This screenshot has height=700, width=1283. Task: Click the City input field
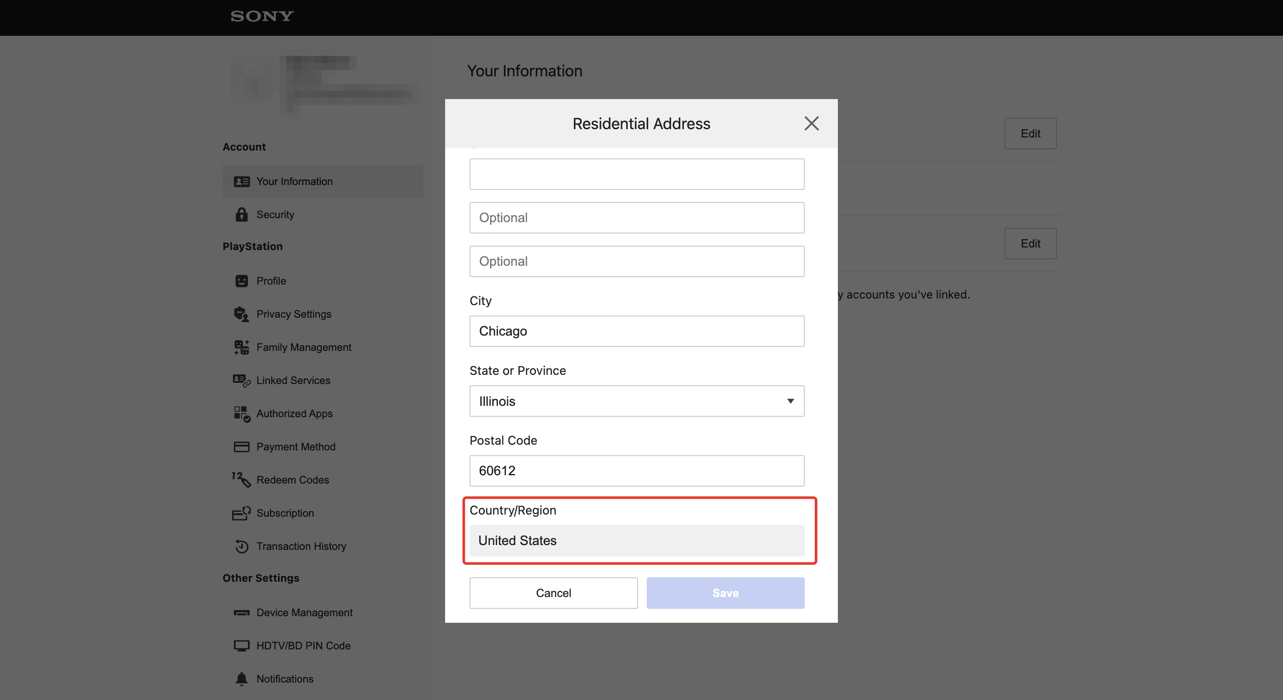pos(637,331)
